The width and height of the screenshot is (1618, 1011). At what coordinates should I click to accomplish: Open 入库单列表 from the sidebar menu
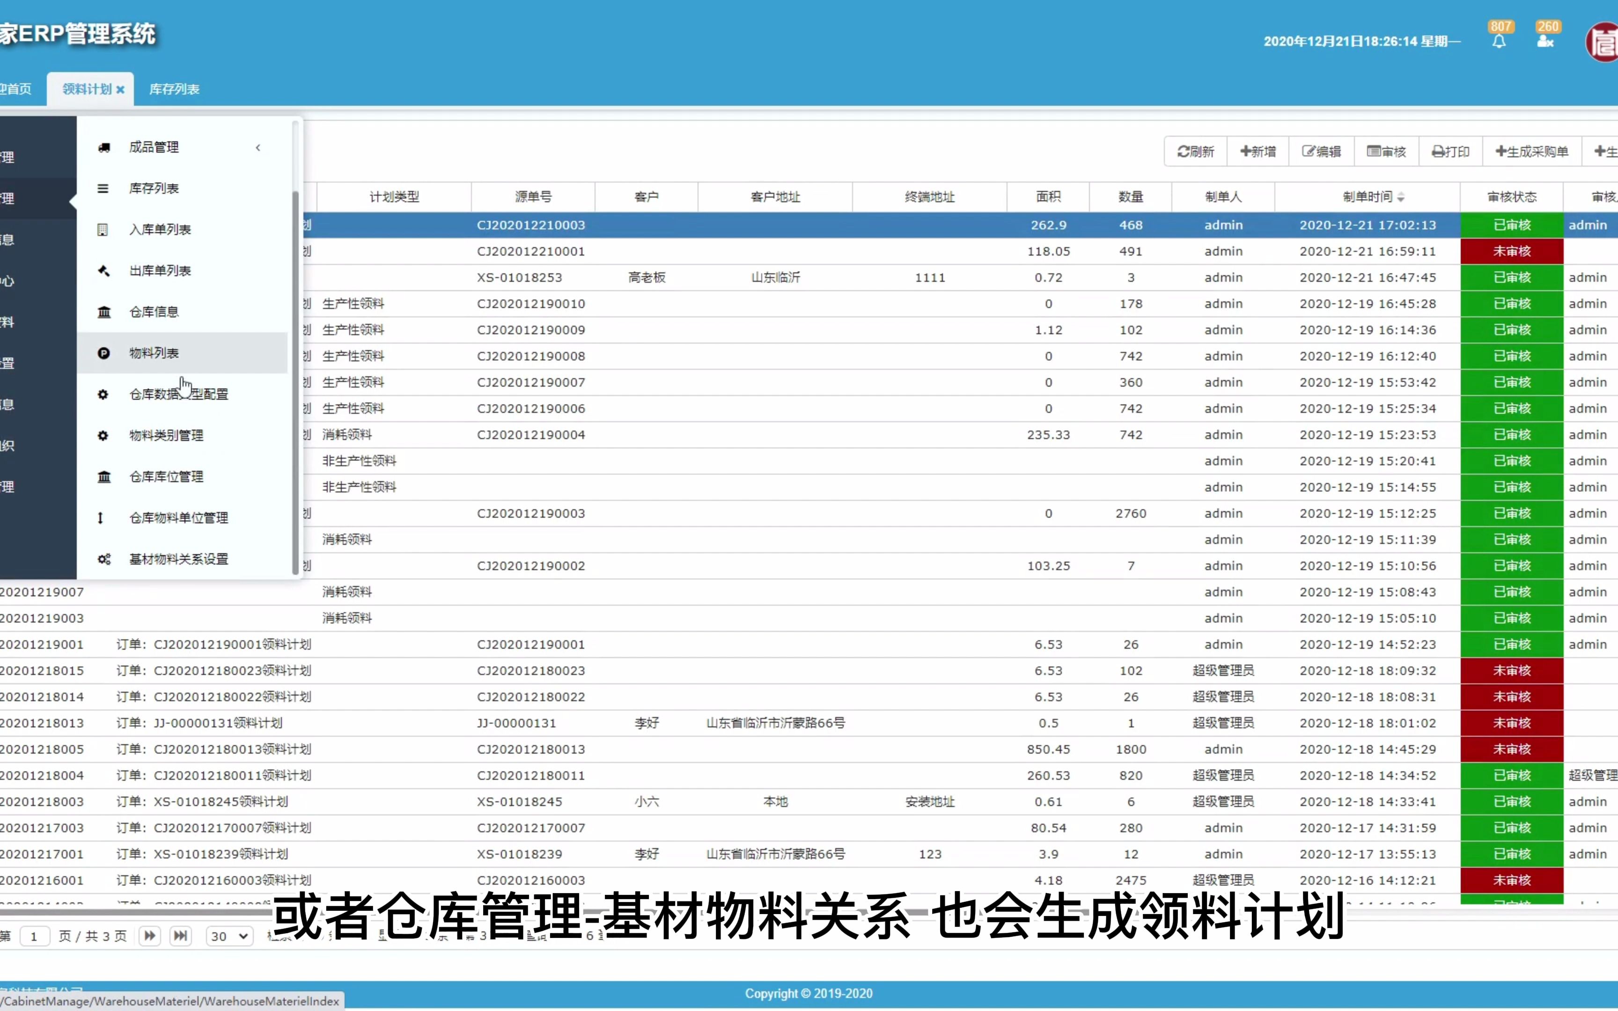click(160, 229)
